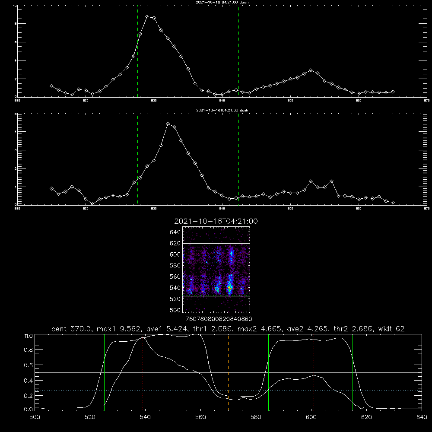Select the 'ave2 4.265' value
The height and width of the screenshot is (432, 432).
307,329
